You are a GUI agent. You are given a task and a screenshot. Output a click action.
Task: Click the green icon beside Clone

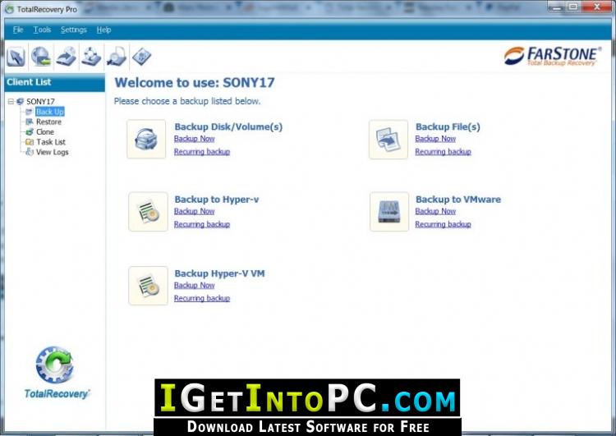tap(29, 132)
